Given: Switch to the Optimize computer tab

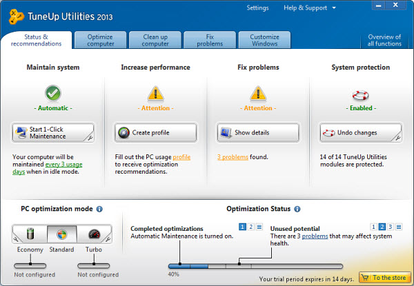Looking at the screenshot, I should coord(101,40).
